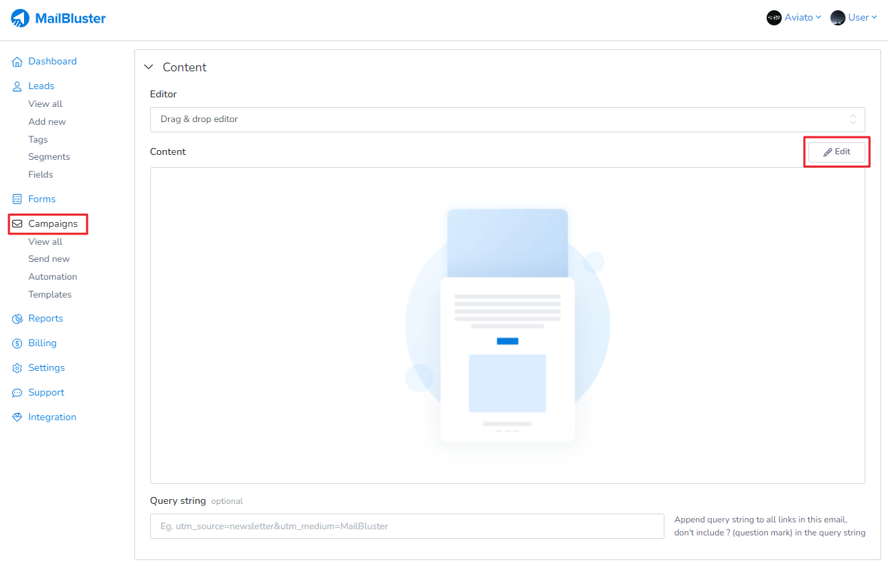Screen dimensions: 888x569
Task: Click the Edit content button
Action: tap(837, 152)
